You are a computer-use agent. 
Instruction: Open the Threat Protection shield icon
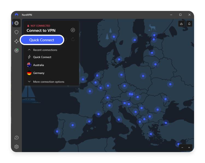click(x=16, y=32)
